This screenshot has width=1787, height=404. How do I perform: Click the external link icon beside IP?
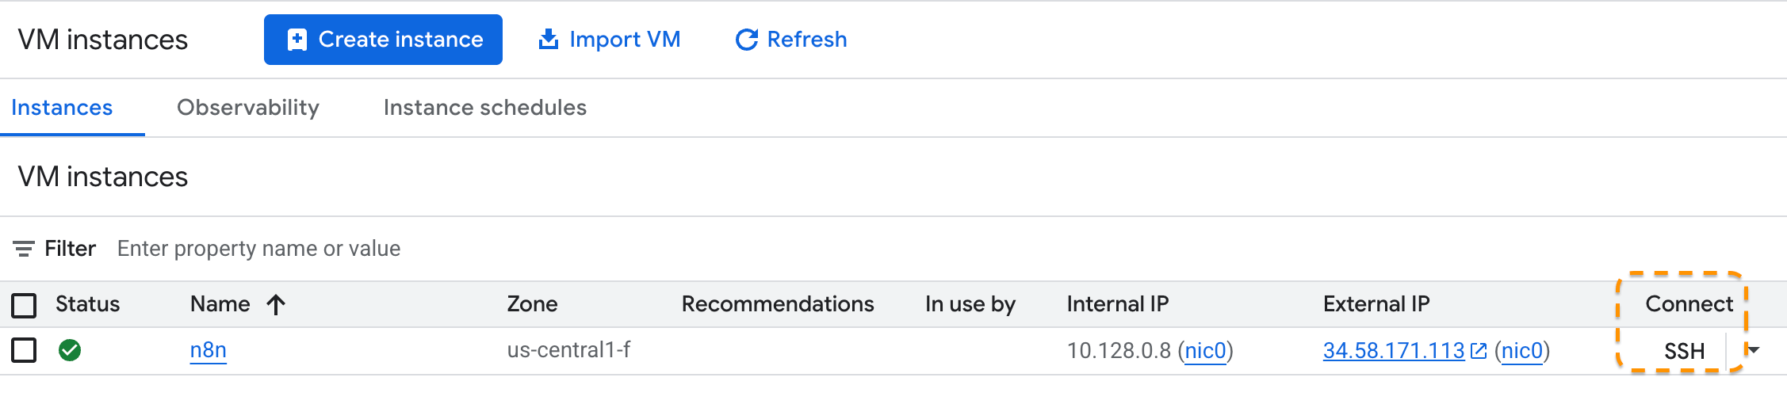pyautogui.click(x=1479, y=350)
